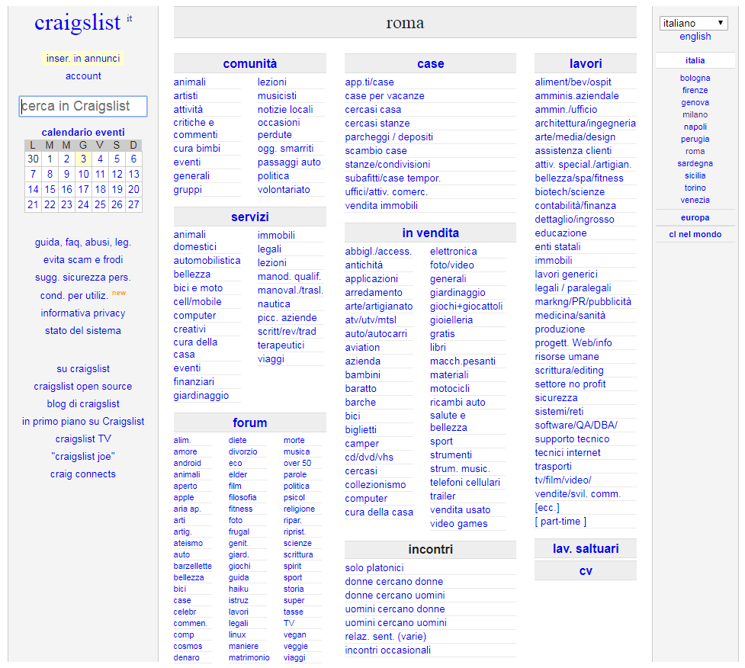Open the servizi category header
745x668 pixels.
pos(250,217)
